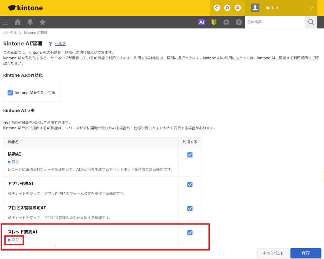Image resolution: width=324 pixels, height=259 pixels.
Task: Click the admin user avatar
Action: 255,8
